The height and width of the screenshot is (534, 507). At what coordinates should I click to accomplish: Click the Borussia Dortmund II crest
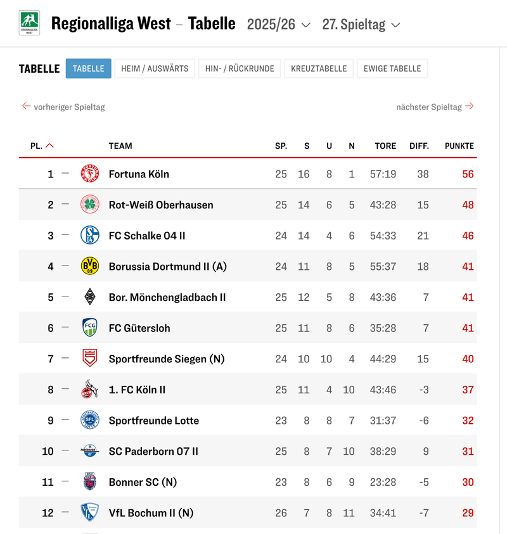90,266
